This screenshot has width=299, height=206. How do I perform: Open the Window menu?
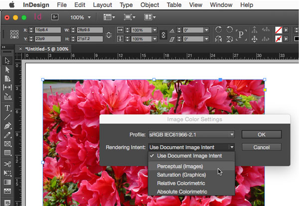click(221, 5)
